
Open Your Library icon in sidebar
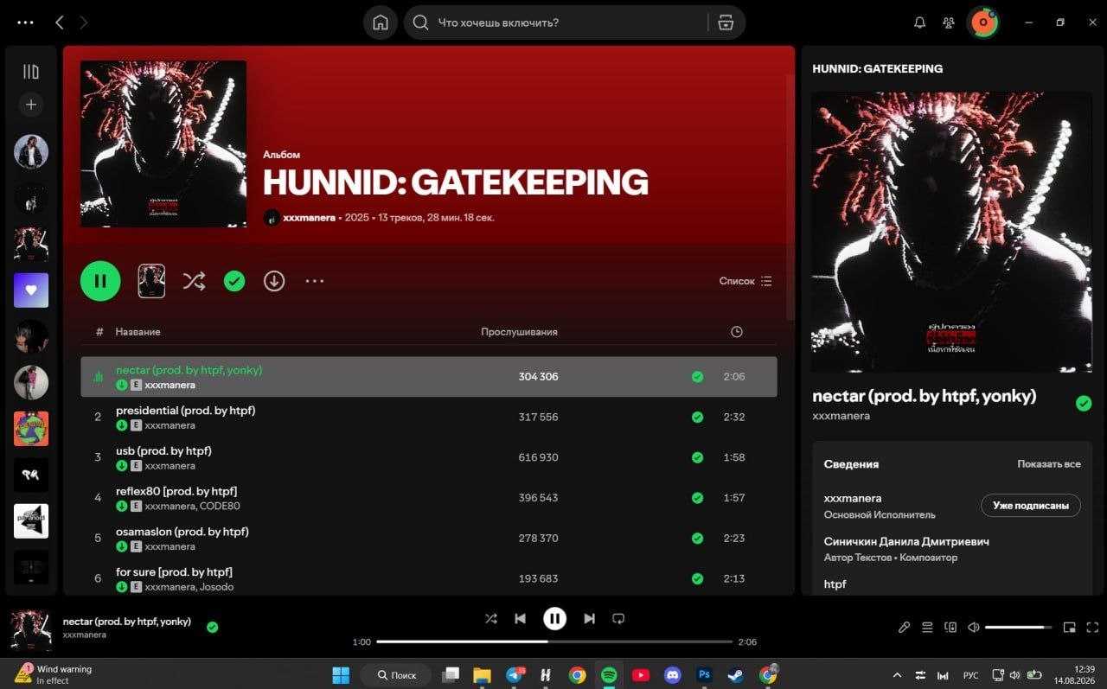(x=31, y=72)
